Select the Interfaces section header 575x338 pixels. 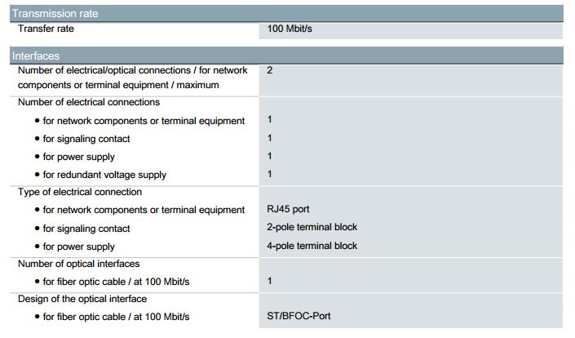(286, 56)
